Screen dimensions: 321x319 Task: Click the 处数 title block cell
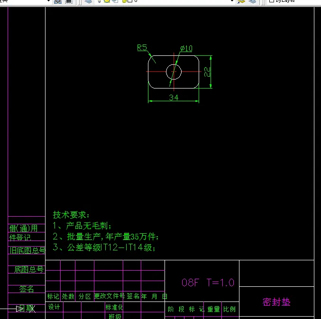point(68,296)
